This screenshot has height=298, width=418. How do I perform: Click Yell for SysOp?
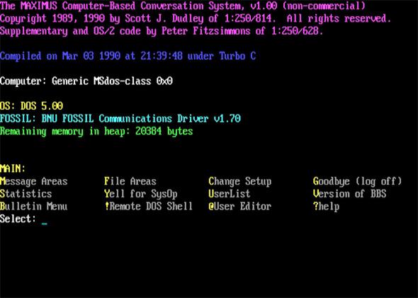141,194
